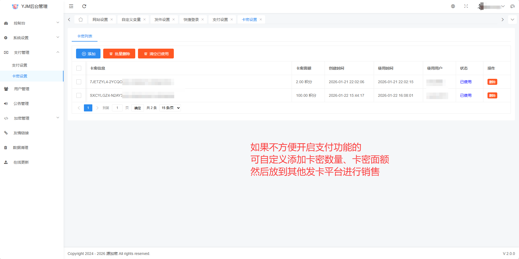Click the 清空已使用 button
Viewport: 519px width, 259px height.
pyautogui.click(x=156, y=54)
